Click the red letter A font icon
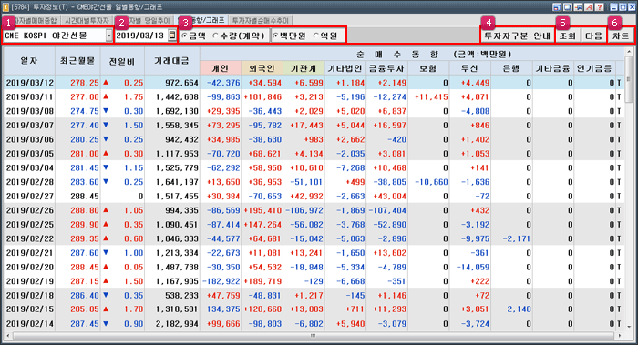The width and height of the screenshot is (638, 345). click(589, 7)
